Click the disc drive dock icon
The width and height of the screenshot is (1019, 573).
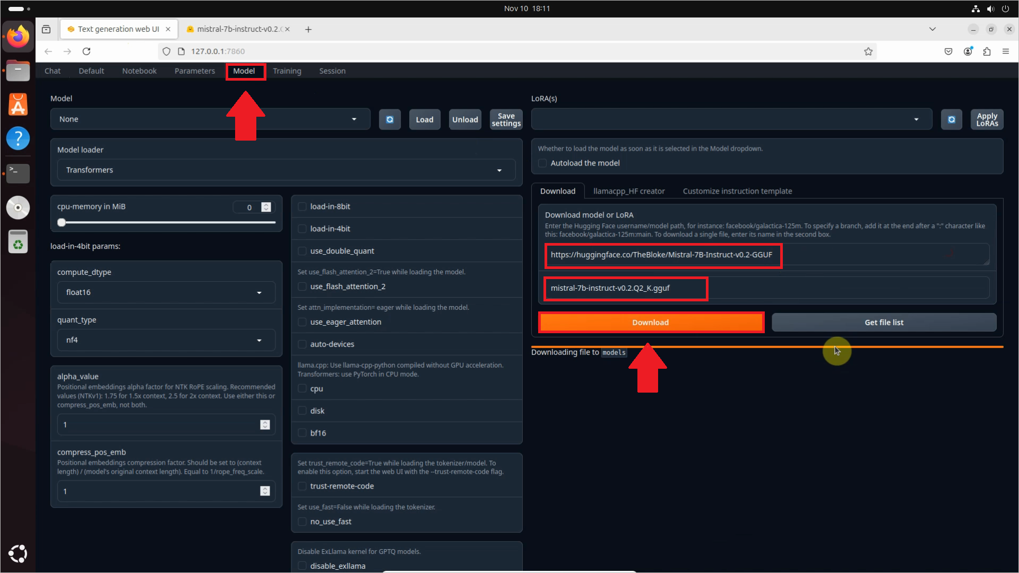tap(18, 207)
